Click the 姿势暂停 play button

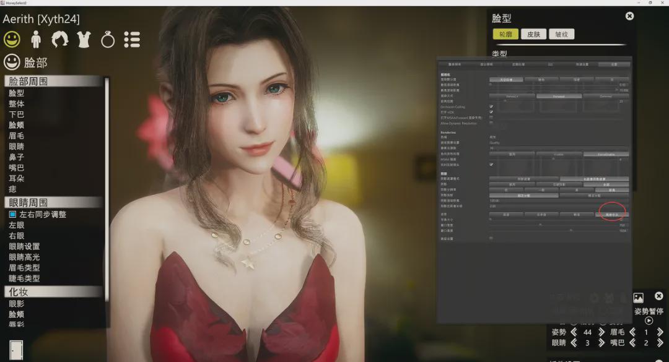pyautogui.click(x=649, y=321)
